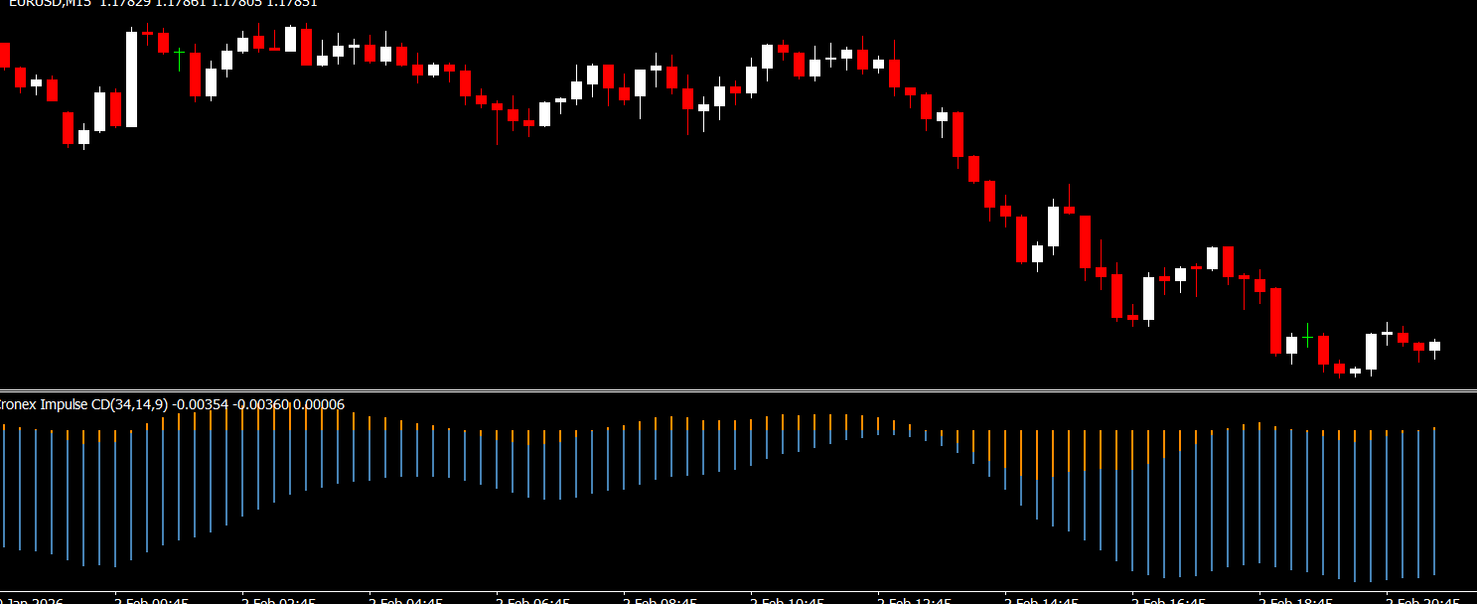Select the tall white bullish candle on the far left
1477x604 pixels.
tap(131, 79)
